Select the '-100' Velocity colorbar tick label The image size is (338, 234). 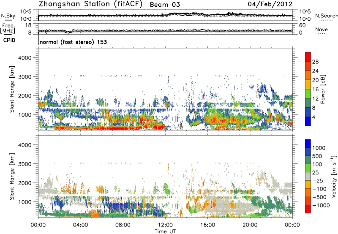[x=319, y=189]
